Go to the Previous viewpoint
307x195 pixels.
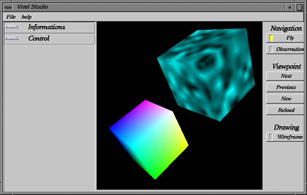[285, 87]
